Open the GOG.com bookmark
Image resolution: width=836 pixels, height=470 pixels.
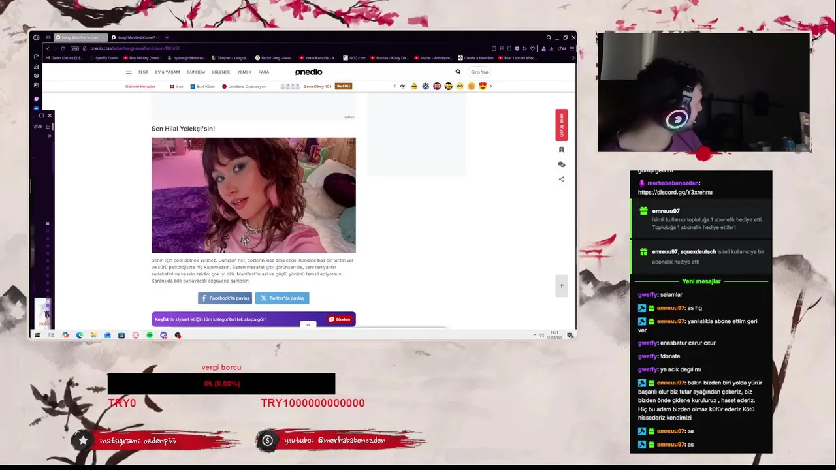coord(354,58)
